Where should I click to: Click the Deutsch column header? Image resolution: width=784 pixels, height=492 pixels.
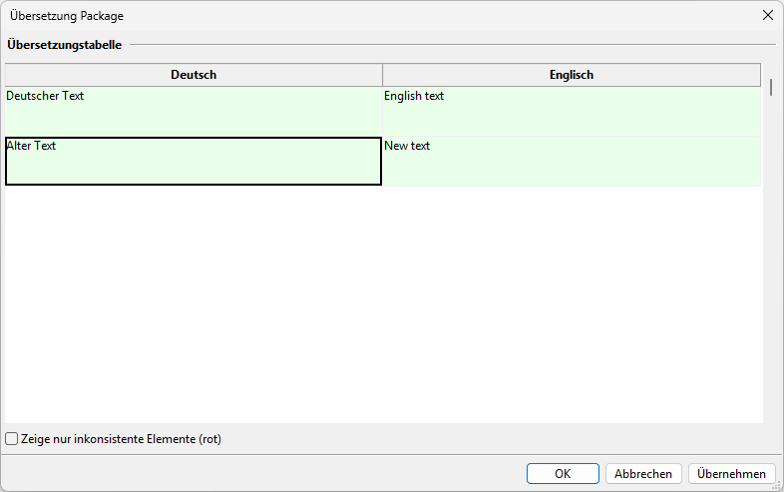tap(194, 75)
